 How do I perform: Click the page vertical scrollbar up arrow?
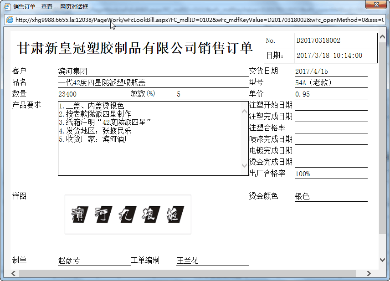pyautogui.click(x=382, y=32)
